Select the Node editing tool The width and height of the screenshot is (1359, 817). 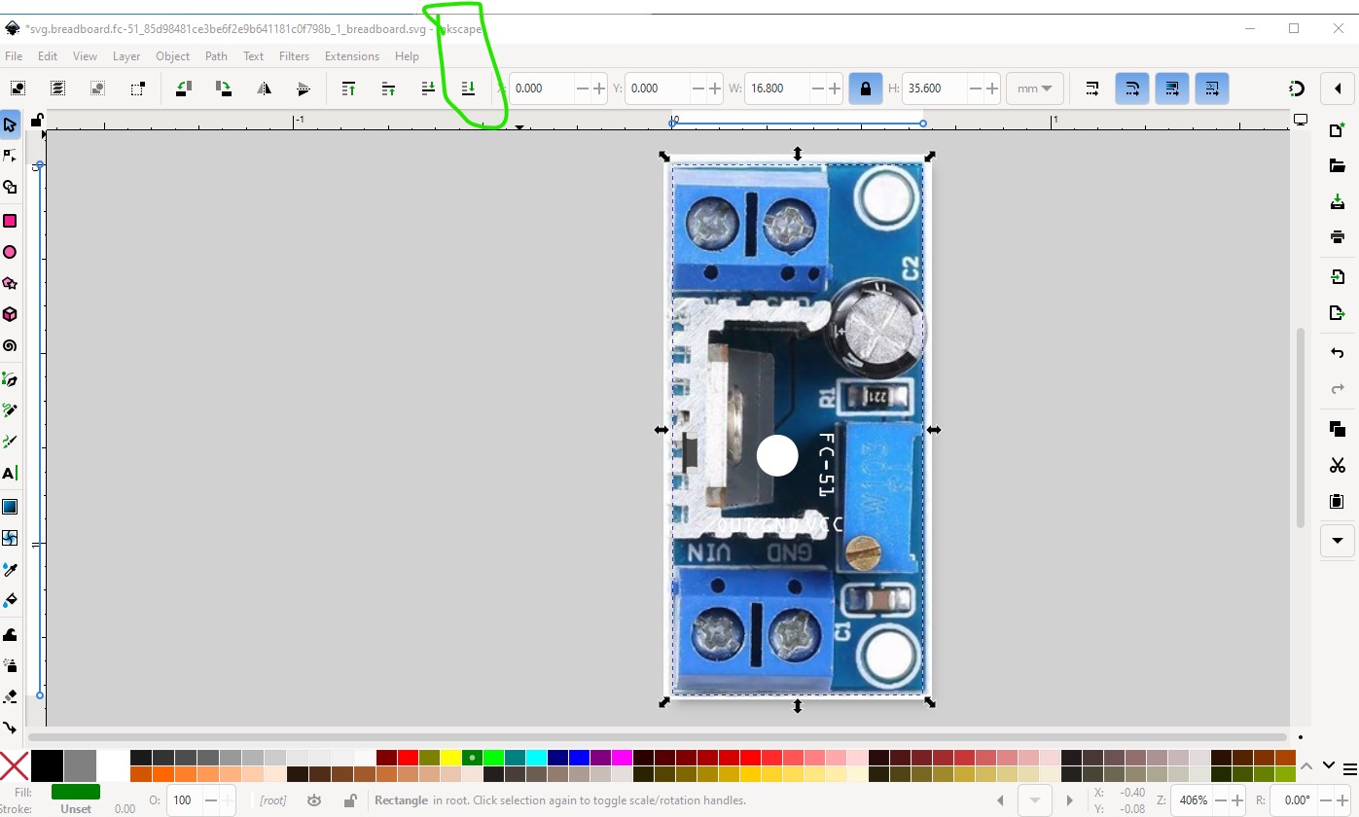pyautogui.click(x=10, y=156)
